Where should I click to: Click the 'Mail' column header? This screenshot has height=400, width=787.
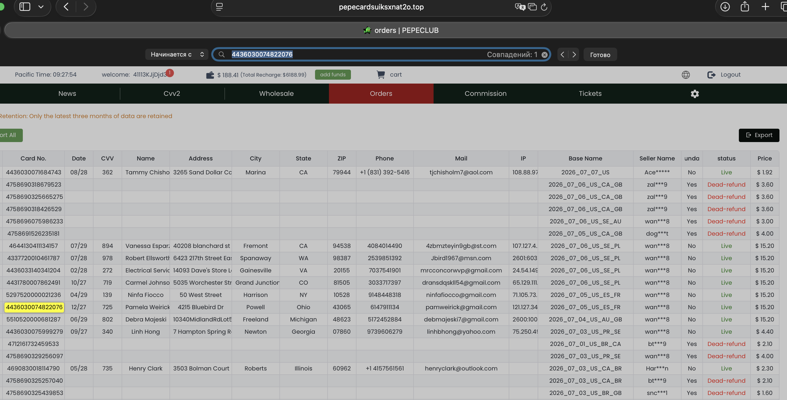point(461,158)
